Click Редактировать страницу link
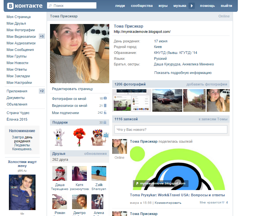 72,89
